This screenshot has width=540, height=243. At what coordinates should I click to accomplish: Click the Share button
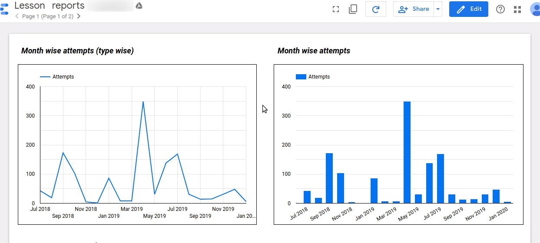[414, 9]
